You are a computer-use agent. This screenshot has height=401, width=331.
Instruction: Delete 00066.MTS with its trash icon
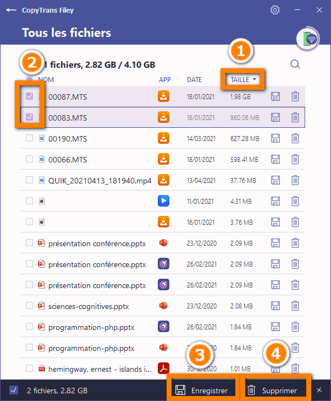[x=295, y=159]
